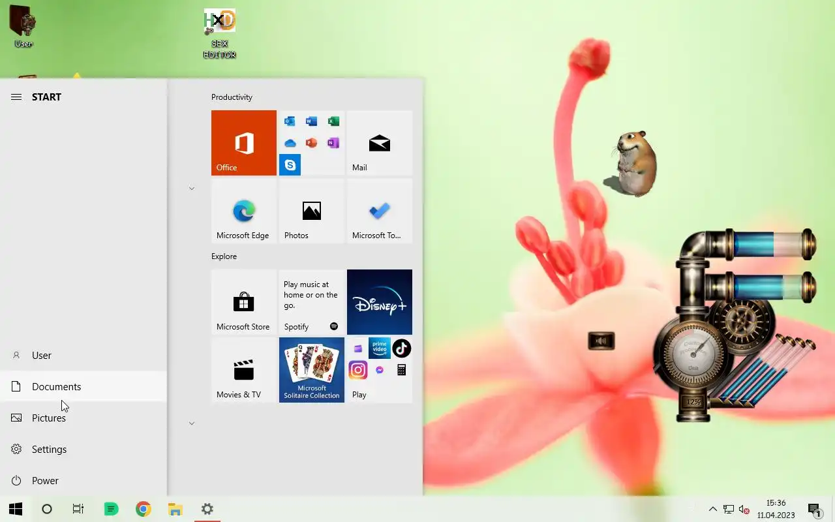Launch Skype from the Office apps tile
Image resolution: width=835 pixels, height=522 pixels.
point(290,165)
